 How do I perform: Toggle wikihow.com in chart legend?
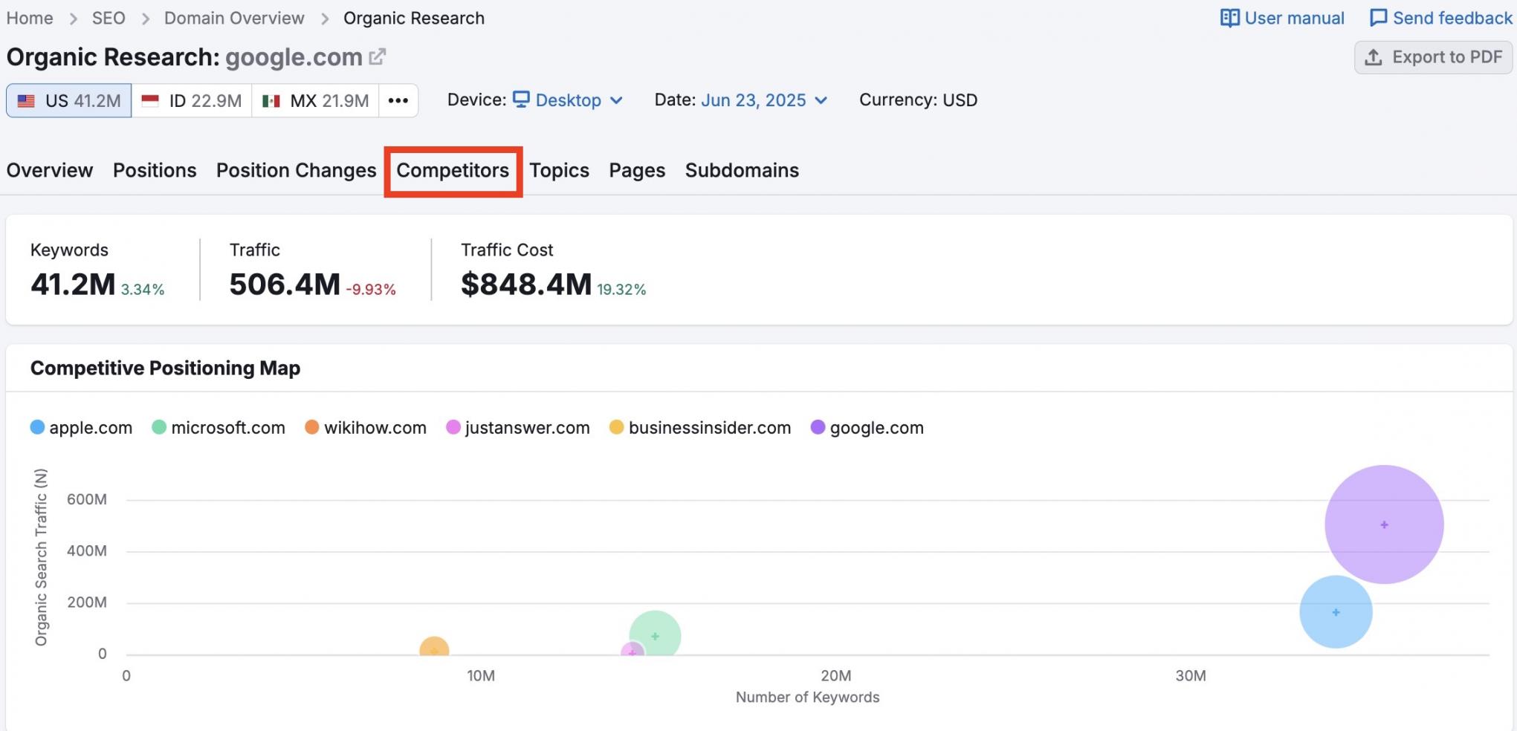point(366,428)
